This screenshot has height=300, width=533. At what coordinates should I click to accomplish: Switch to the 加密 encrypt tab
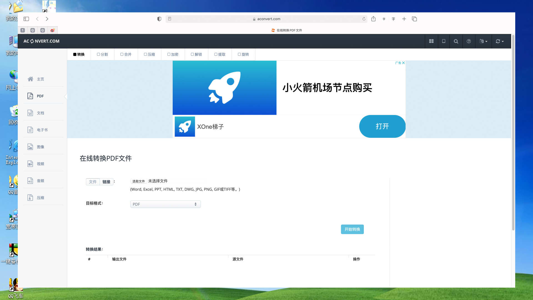click(x=173, y=54)
